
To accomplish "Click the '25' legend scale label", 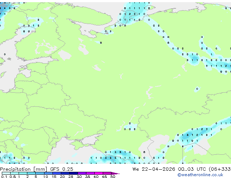I will point(71,177).
